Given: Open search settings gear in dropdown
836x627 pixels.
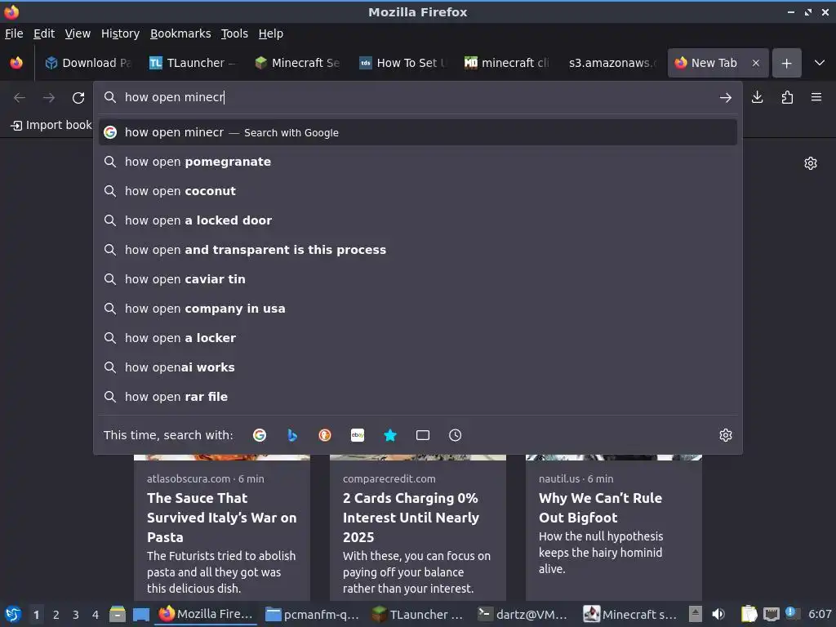Looking at the screenshot, I should click(x=726, y=435).
